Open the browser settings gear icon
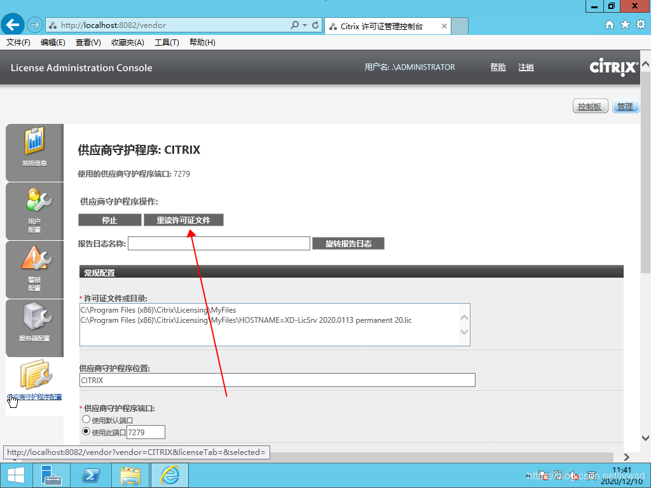The image size is (651, 488). pos(640,25)
